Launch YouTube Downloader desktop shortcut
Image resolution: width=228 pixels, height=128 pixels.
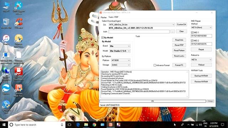click(19, 74)
